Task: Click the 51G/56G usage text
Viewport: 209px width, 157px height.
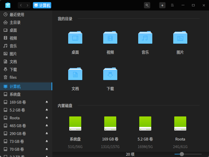Action: point(75,147)
